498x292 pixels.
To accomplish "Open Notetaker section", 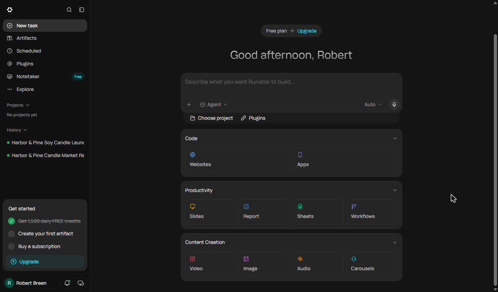I will click(45, 76).
